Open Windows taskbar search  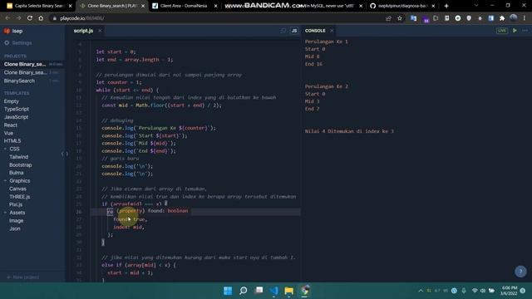point(244,291)
